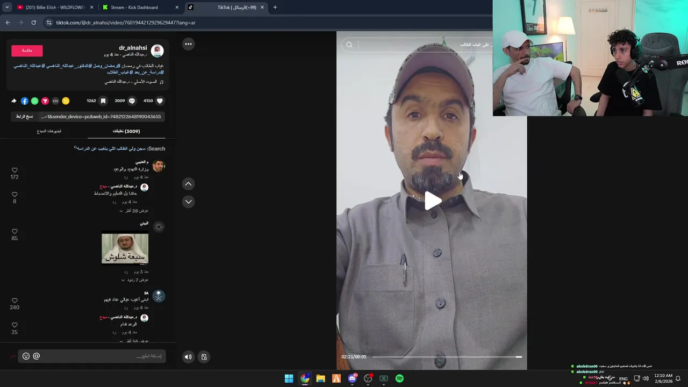Screen dimensions: 688x387
Task: Open a new browser tab
Action: pyautogui.click(x=275, y=8)
